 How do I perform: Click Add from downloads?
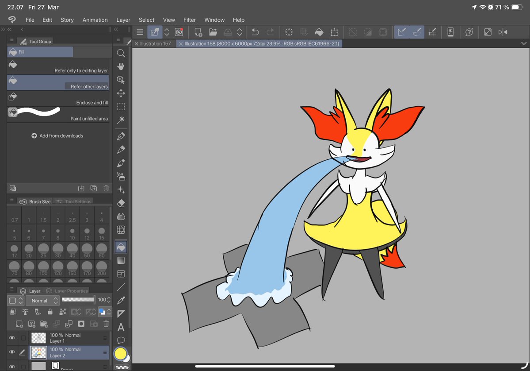pos(57,136)
